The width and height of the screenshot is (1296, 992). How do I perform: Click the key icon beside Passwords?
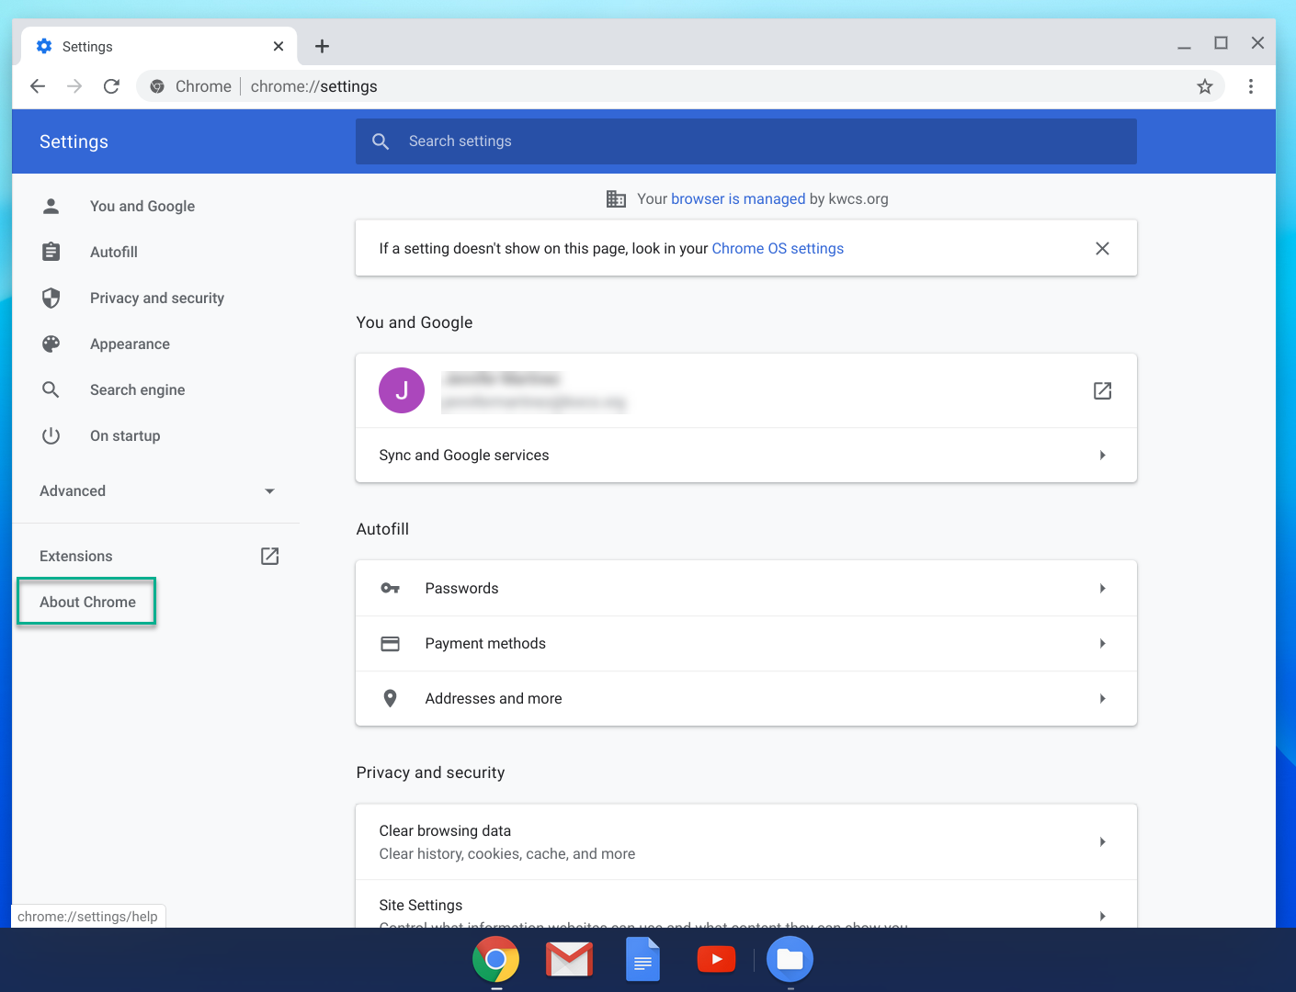[x=390, y=588]
